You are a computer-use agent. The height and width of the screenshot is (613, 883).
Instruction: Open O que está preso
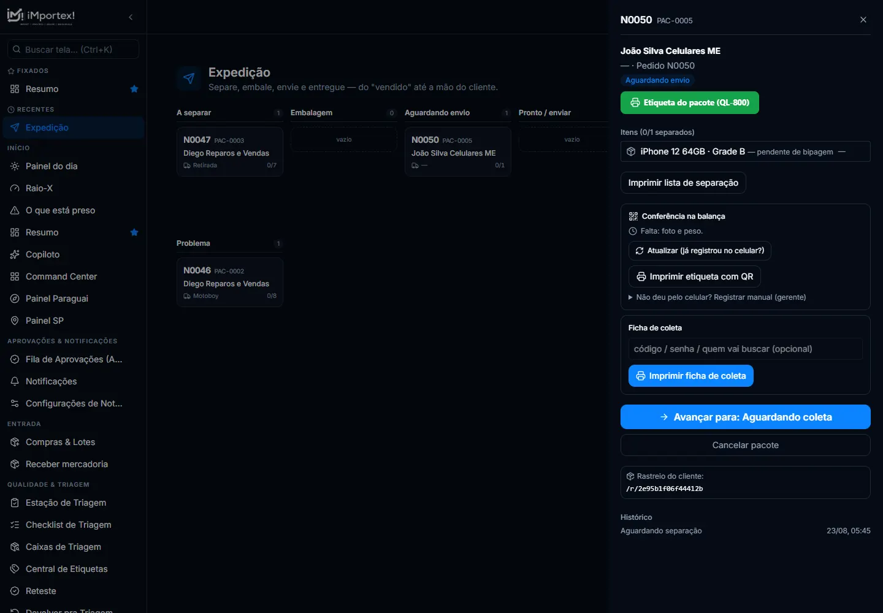pyautogui.click(x=74, y=210)
